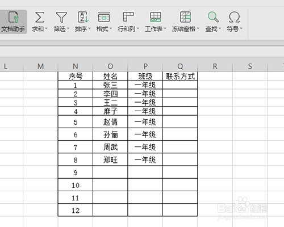Click the 查找 magnifier find icon
The height and width of the screenshot is (227, 284).
click(213, 17)
